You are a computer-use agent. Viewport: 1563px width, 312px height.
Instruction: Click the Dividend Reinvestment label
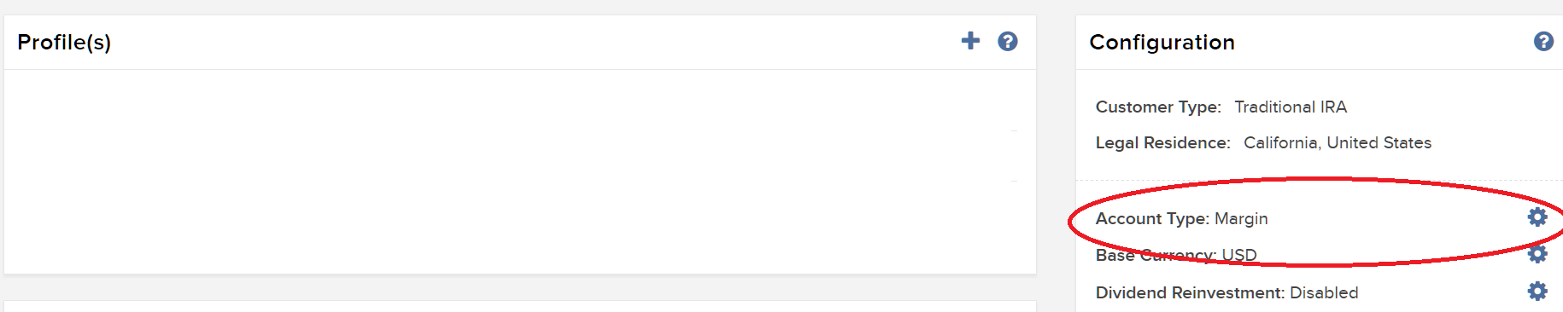1190,292
